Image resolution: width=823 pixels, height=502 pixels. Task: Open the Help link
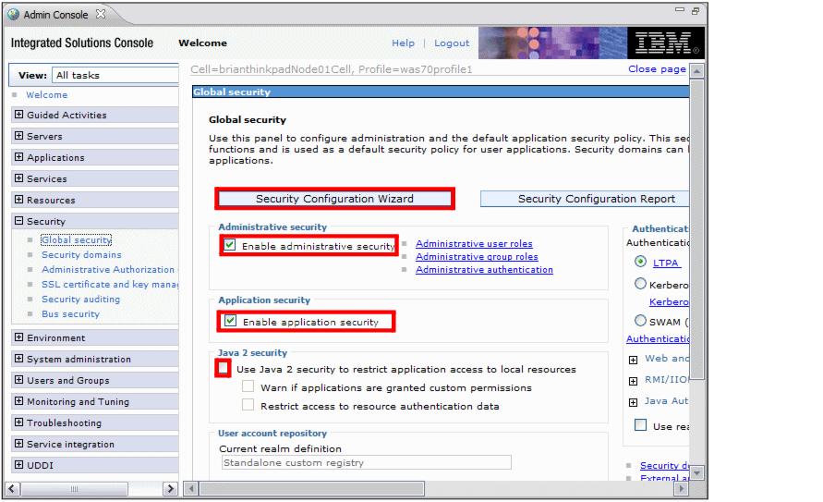point(403,43)
